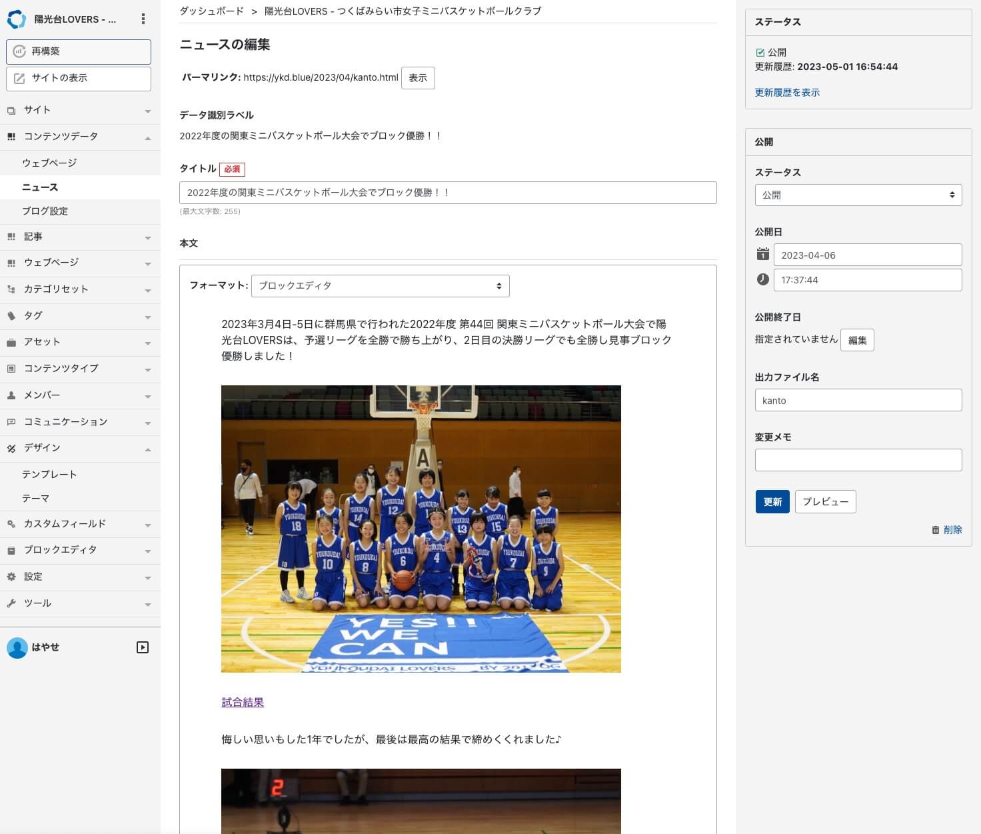Click the sign-out arrow icon beside はやせ
Viewport: 981px width, 834px height.
point(143,647)
